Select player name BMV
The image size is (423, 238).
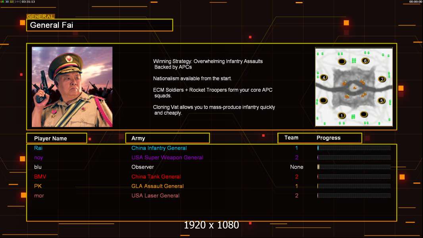[40, 177]
